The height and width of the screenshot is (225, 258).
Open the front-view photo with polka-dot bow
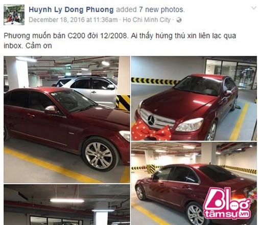(x=194, y=98)
